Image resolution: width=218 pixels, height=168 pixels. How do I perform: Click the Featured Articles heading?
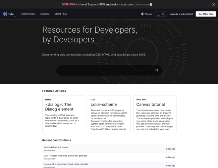[x=54, y=91]
